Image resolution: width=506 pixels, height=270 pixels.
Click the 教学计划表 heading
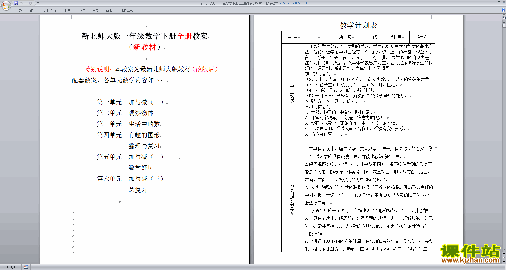[x=358, y=25]
